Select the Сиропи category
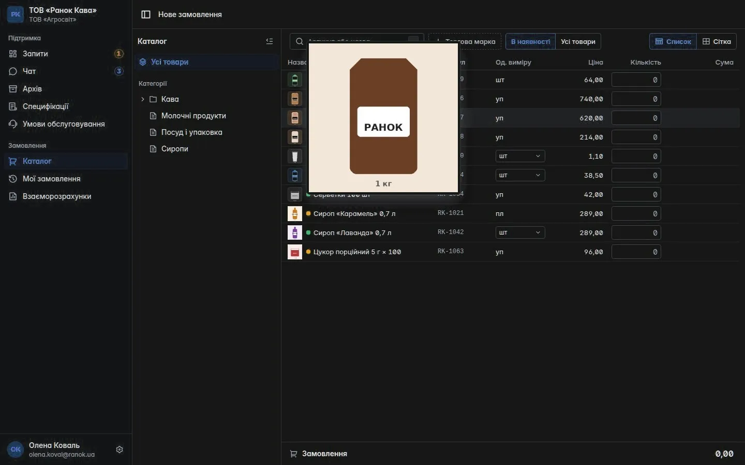Viewport: 745px width, 465px height. [x=207, y=149]
